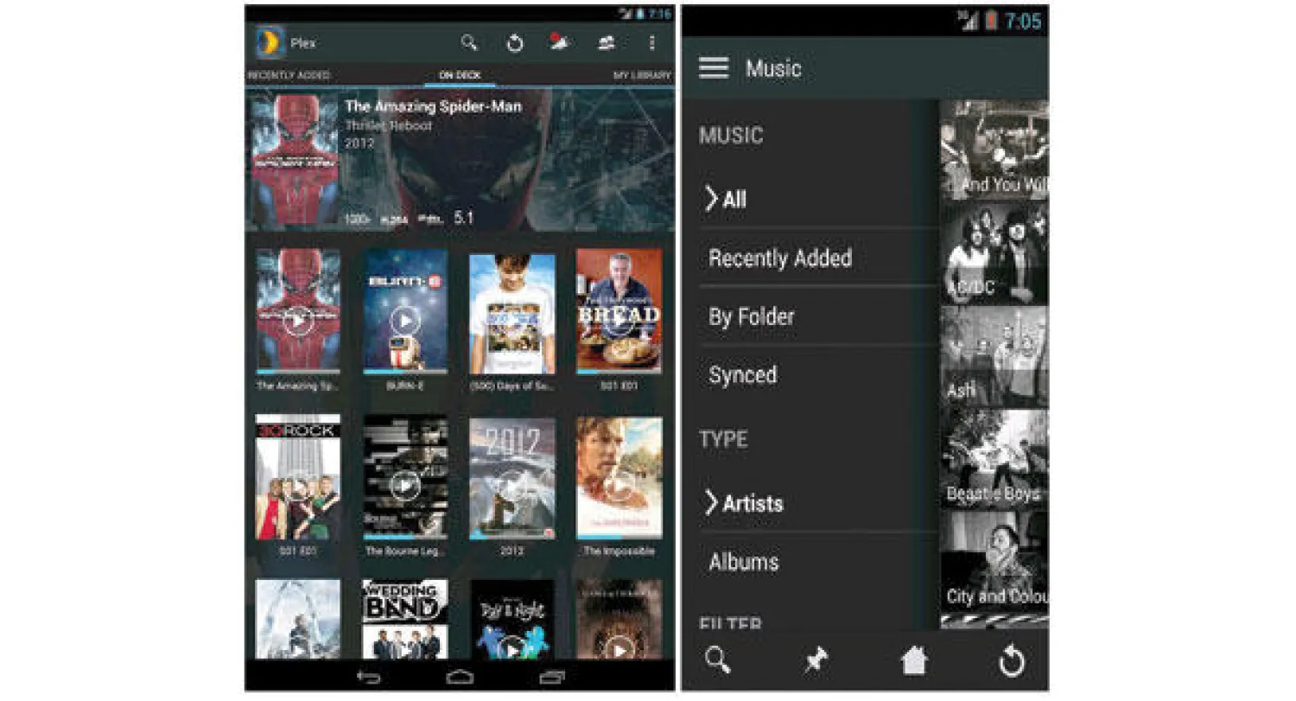The image size is (1296, 701).
Task: Tap the search magnifier in Plex top bar
Action: pos(469,42)
